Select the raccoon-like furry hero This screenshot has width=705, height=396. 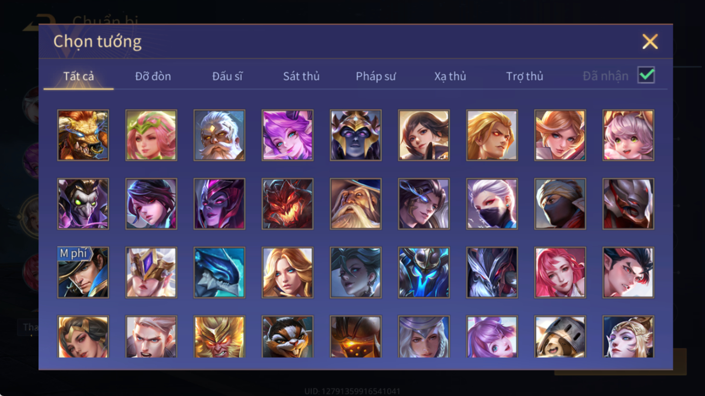point(287,337)
